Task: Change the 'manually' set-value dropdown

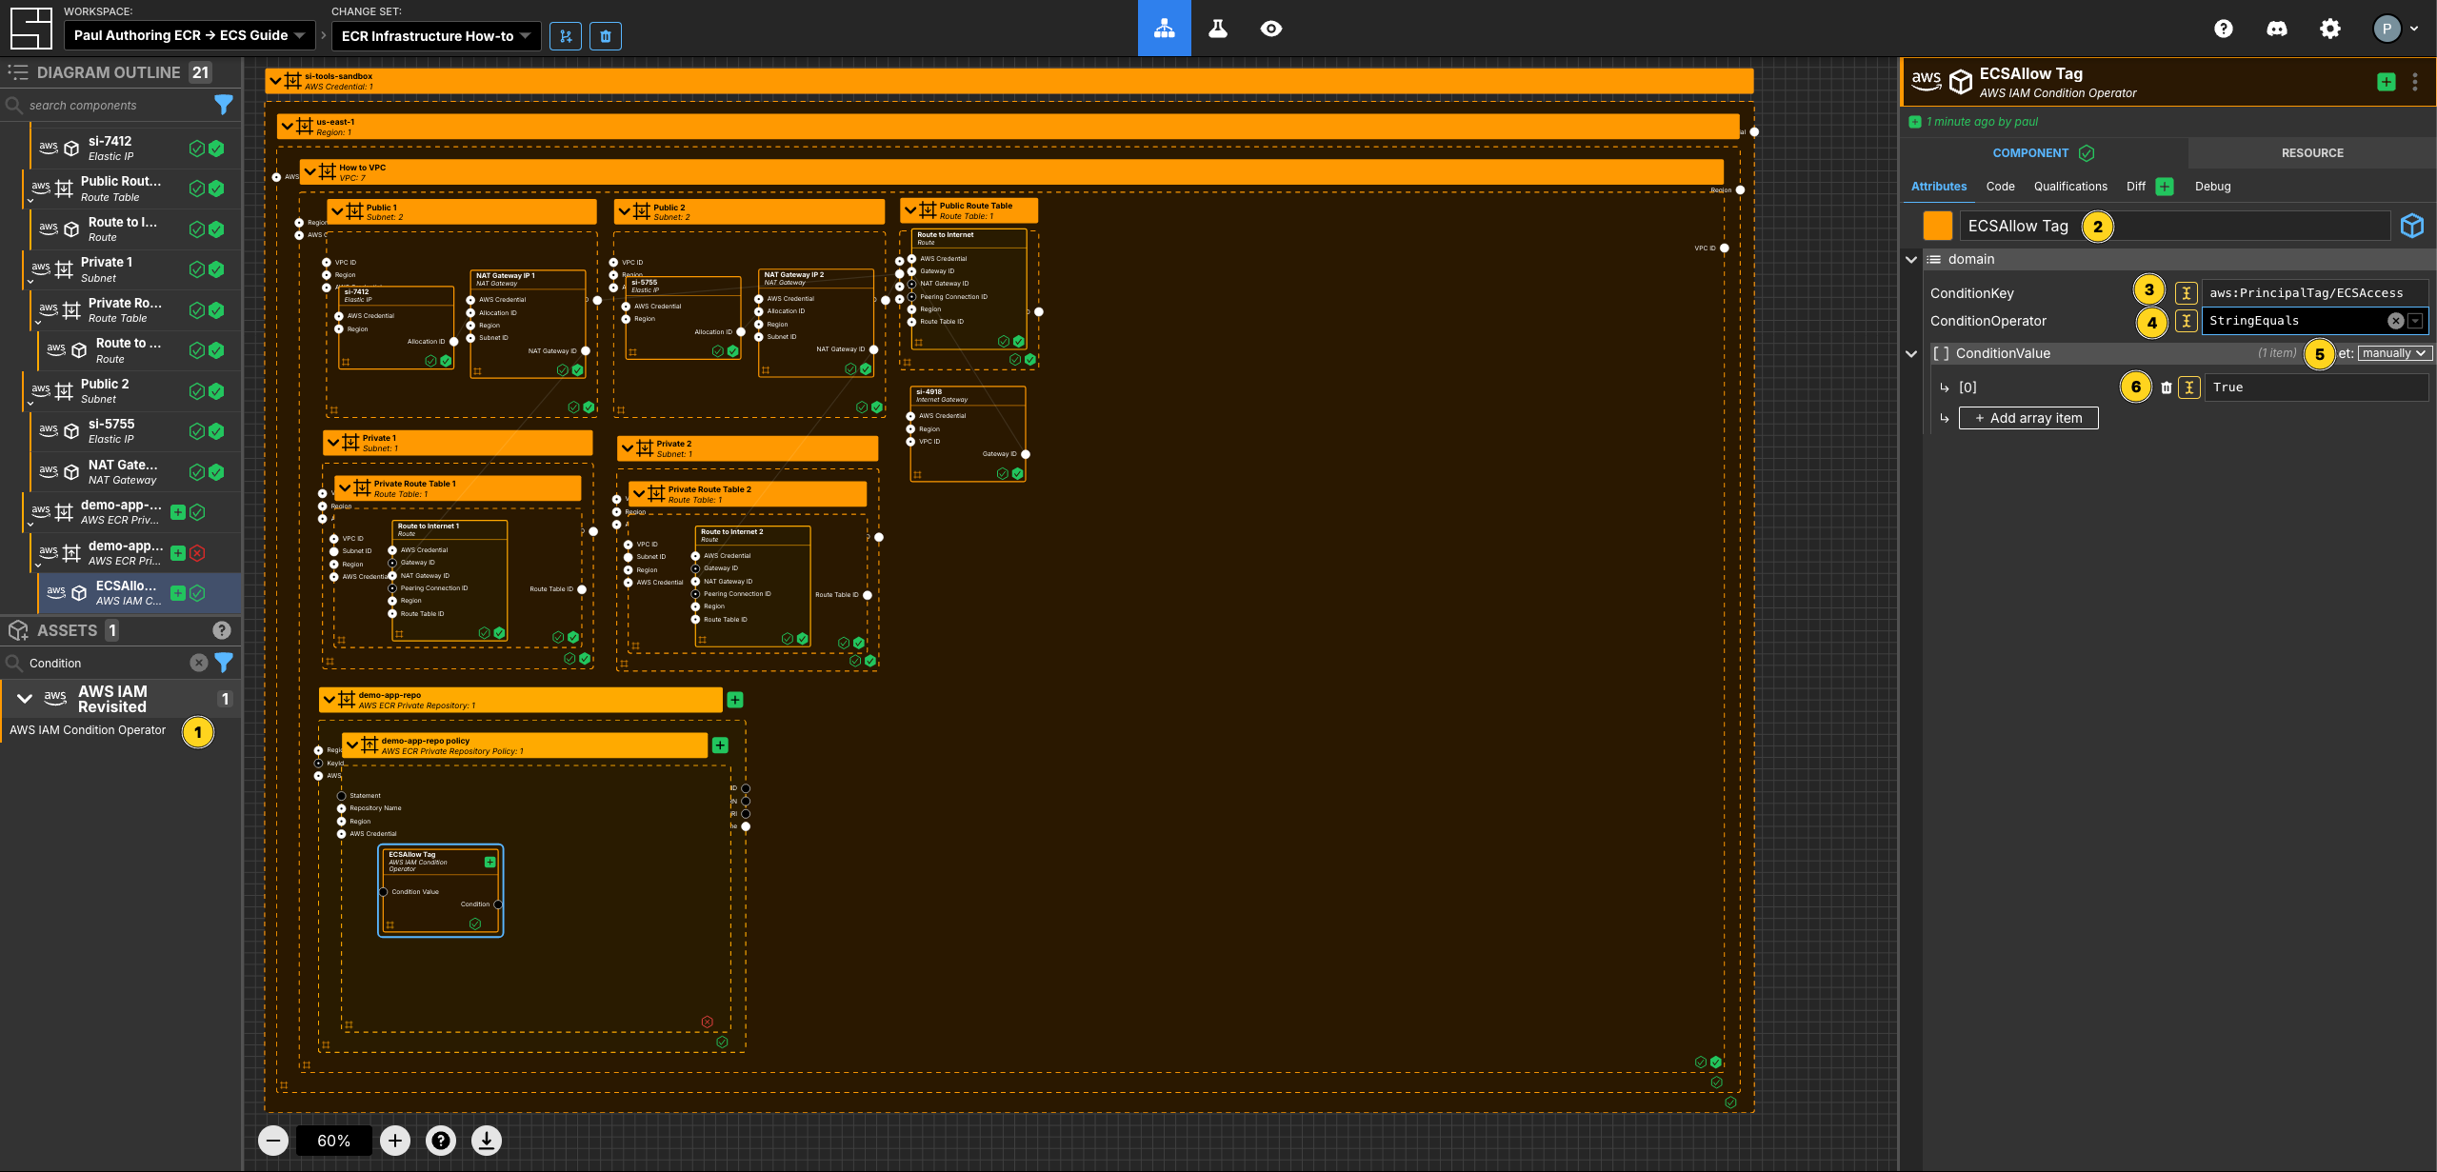Action: pyautogui.click(x=2395, y=353)
